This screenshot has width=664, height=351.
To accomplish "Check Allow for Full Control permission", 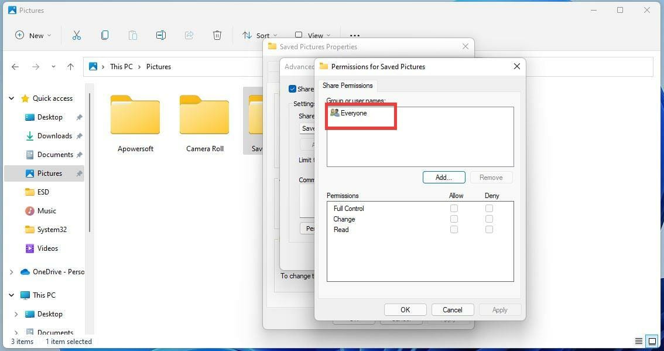I will 454,208.
